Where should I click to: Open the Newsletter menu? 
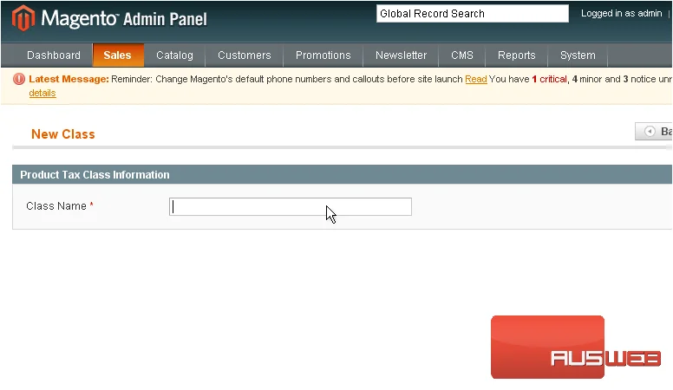click(x=401, y=55)
